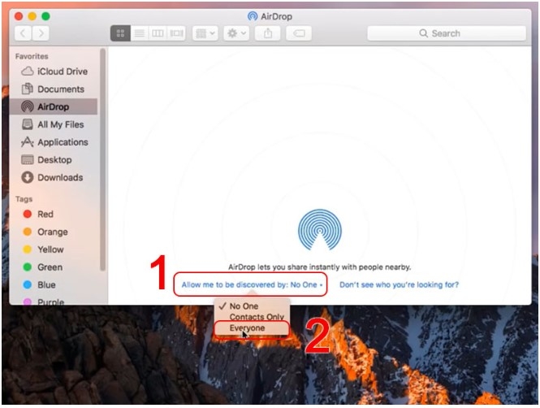The image size is (540, 408).
Task: Click the red close window button
Action: point(19,16)
